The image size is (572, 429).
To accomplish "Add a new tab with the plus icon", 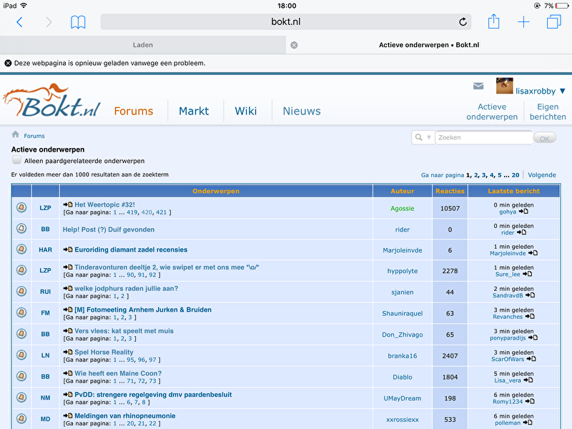I will tap(523, 22).
